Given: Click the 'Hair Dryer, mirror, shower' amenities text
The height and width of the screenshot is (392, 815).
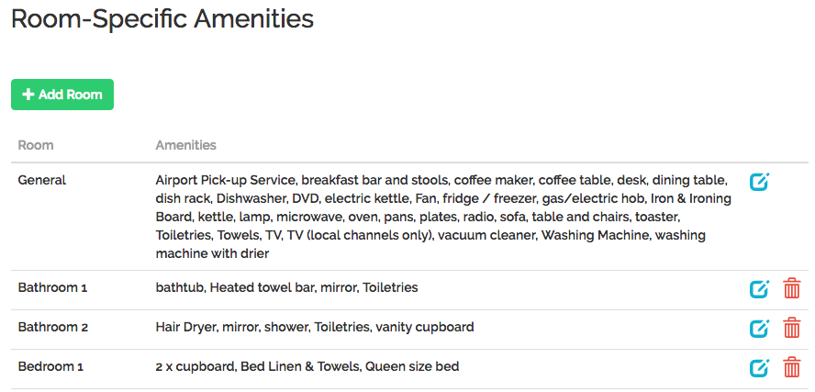Looking at the screenshot, I should click(315, 327).
